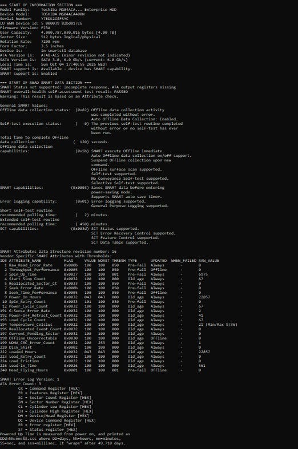Click Load-in_Time raw value "561"
This screenshot has height=449, width=298.
[202, 366]
